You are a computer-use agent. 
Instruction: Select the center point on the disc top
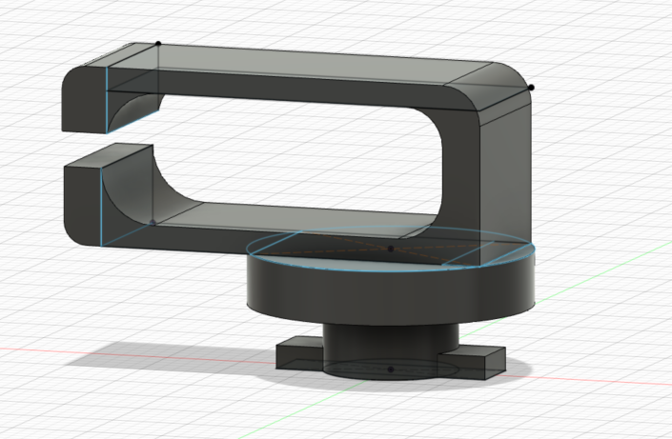(391, 249)
